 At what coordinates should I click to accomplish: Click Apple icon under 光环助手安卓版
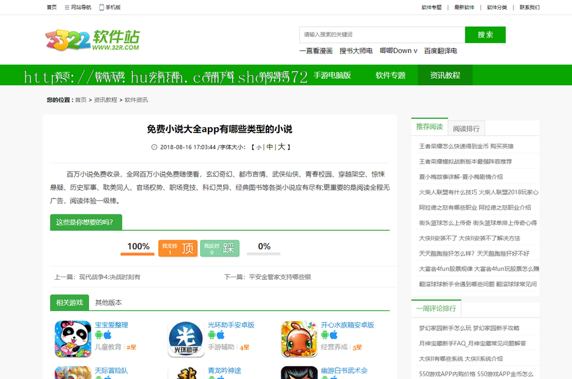point(221,335)
